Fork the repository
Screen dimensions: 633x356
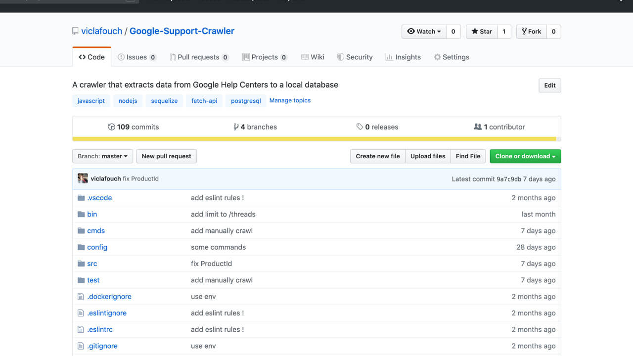(532, 31)
